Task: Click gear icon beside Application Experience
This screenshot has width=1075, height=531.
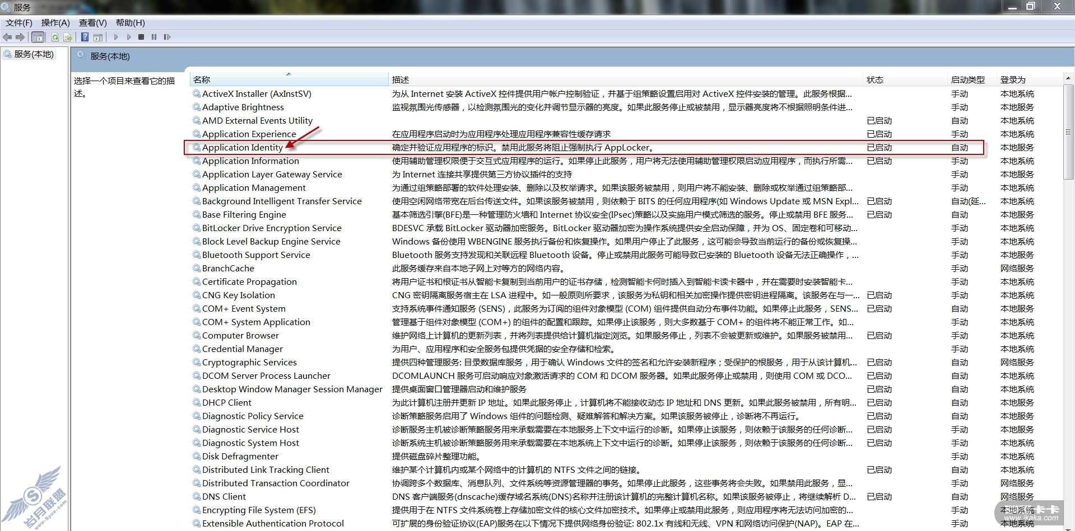Action: [x=197, y=134]
